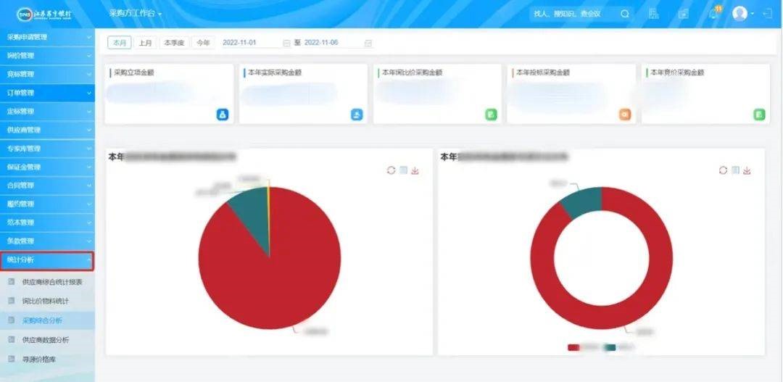The height and width of the screenshot is (382, 783).
Task: Open data view for right donut chart
Action: tap(735, 170)
